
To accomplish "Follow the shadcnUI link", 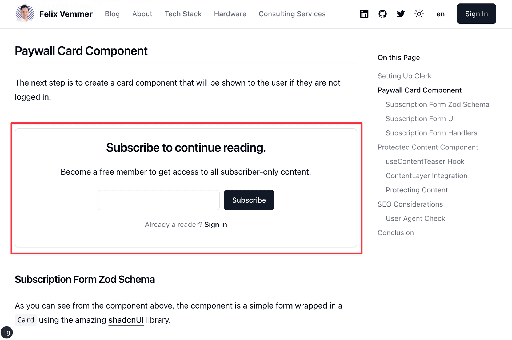I will pyautogui.click(x=126, y=320).
